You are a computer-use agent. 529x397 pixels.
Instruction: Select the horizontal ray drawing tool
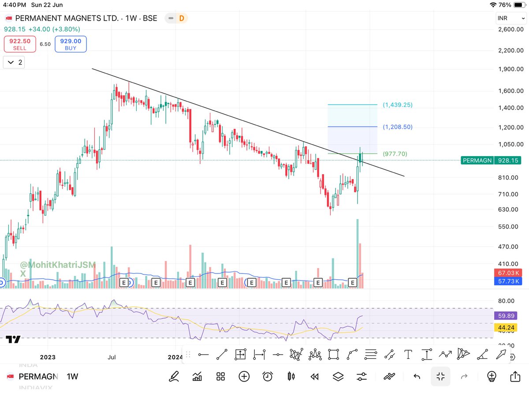click(x=278, y=354)
